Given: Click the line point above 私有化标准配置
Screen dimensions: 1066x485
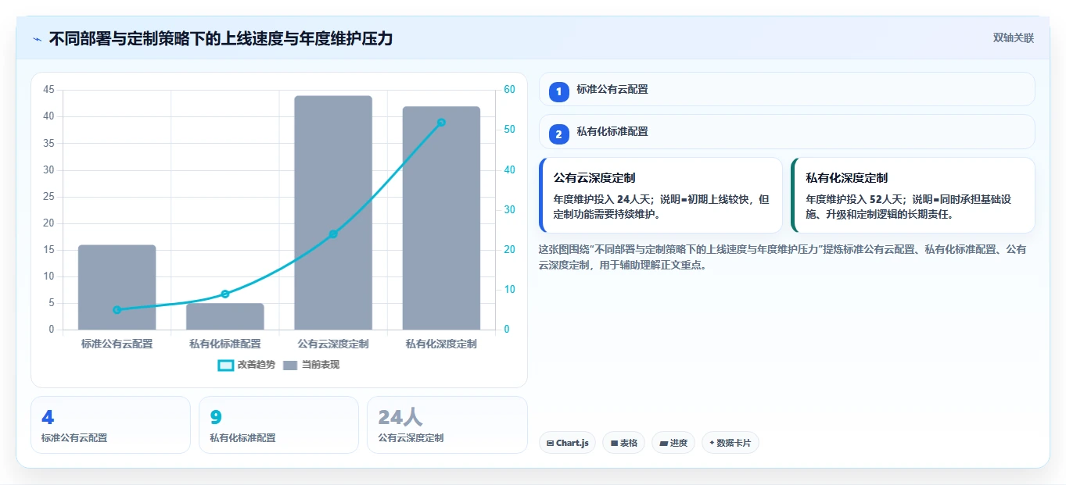Looking at the screenshot, I should [225, 294].
